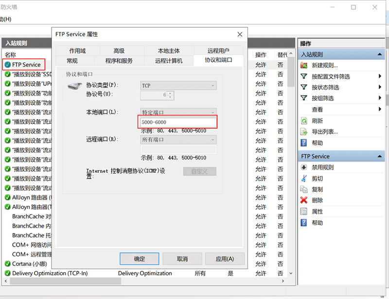Screen dimensions: 389x299
Task: Maximize the firewall window
Action: (354, 7)
